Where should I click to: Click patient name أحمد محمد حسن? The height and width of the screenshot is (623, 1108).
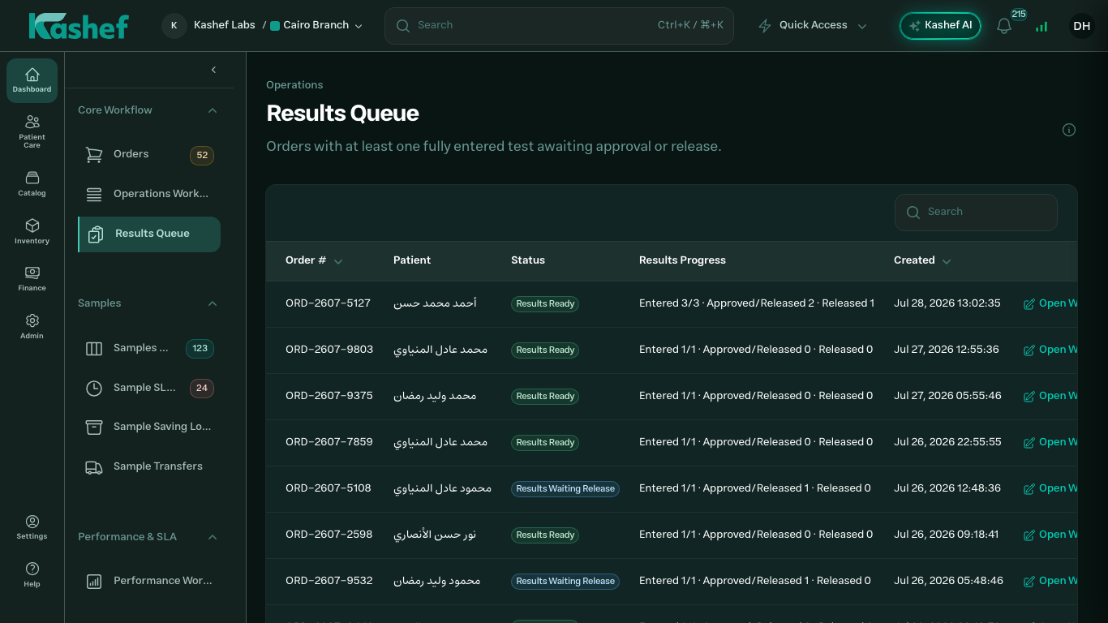pos(435,303)
